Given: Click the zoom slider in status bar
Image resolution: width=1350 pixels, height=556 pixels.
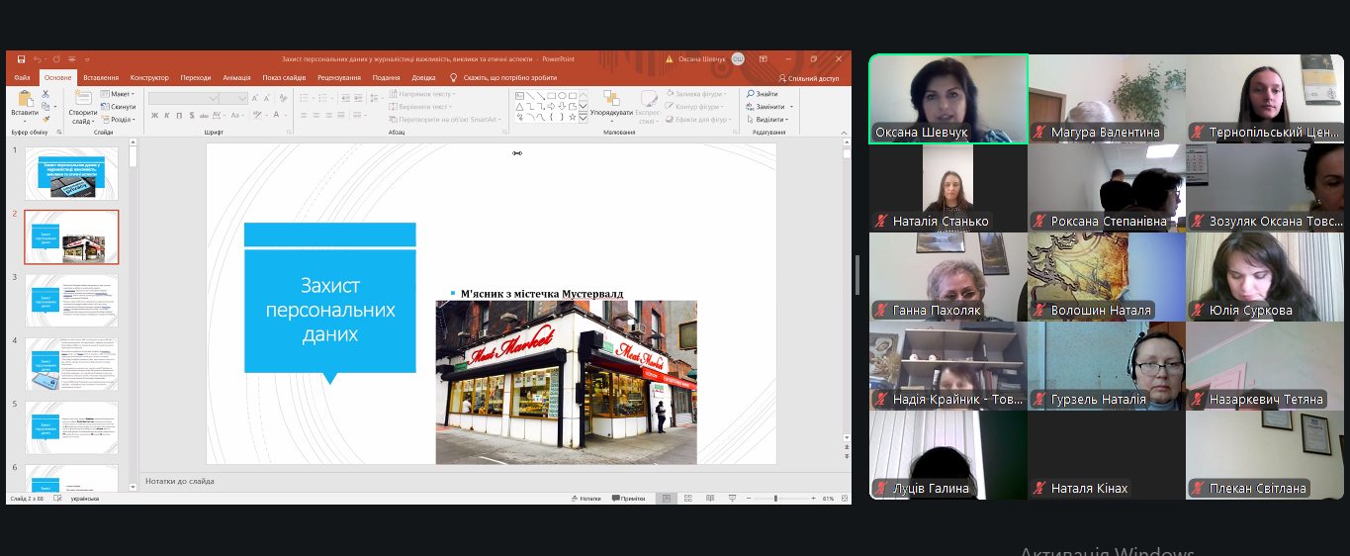Looking at the screenshot, I should [x=776, y=499].
